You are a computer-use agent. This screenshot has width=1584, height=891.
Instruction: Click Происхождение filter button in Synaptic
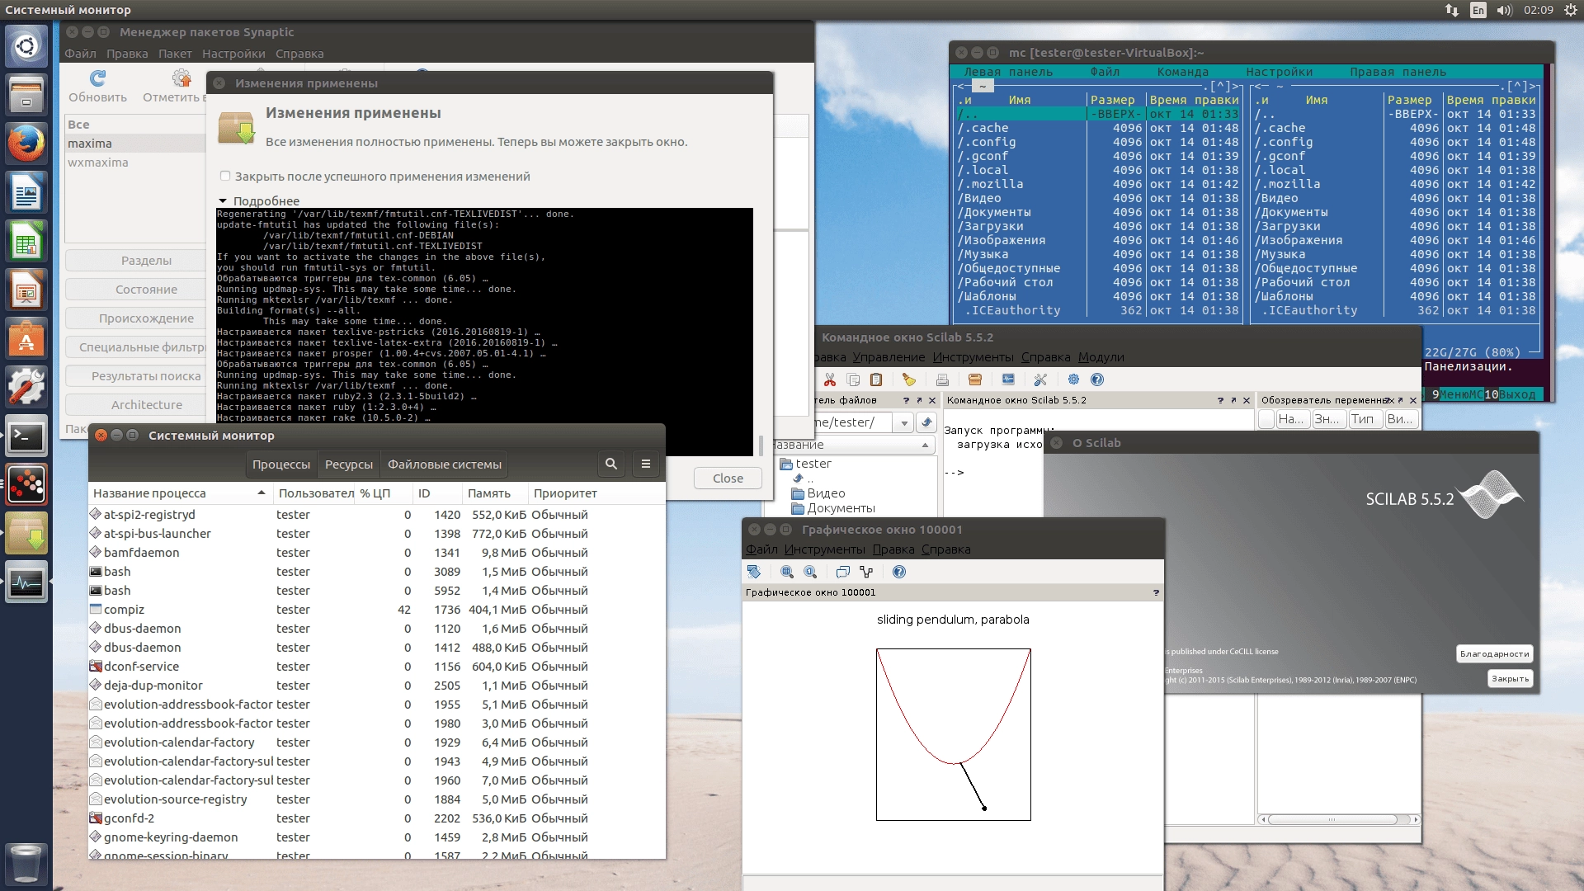[x=136, y=318]
